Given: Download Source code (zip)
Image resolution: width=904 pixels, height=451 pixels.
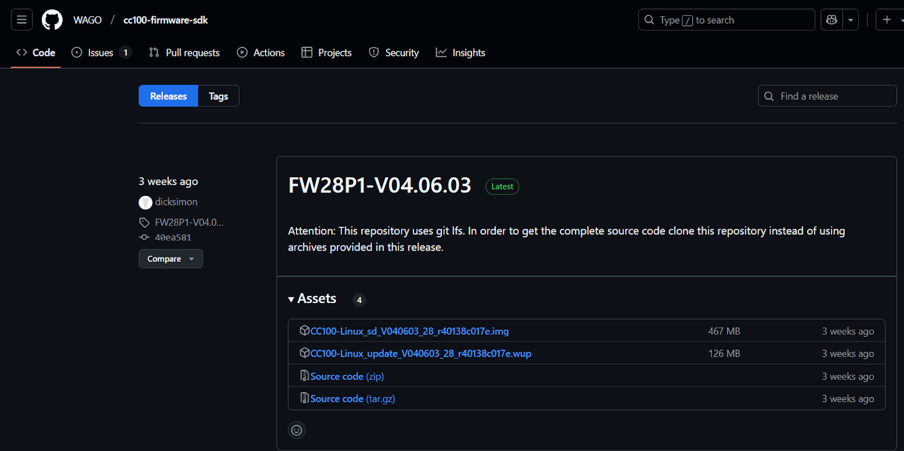Looking at the screenshot, I should pyautogui.click(x=347, y=376).
